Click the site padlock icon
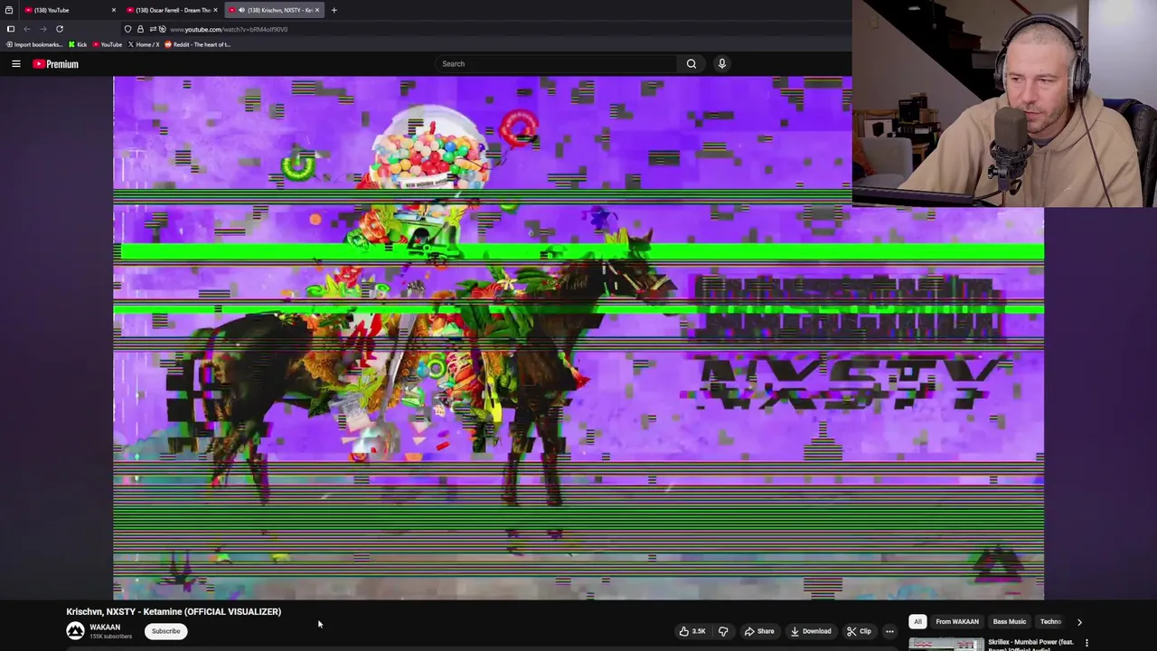Viewport: 1157px width, 651px height. [140, 29]
